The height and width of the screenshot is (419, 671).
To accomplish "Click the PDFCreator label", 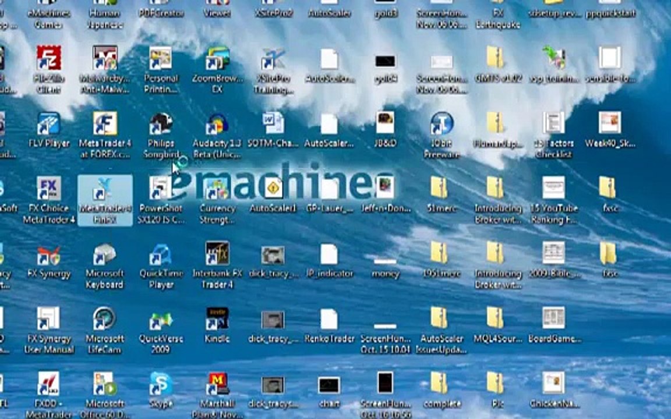I will click(161, 13).
